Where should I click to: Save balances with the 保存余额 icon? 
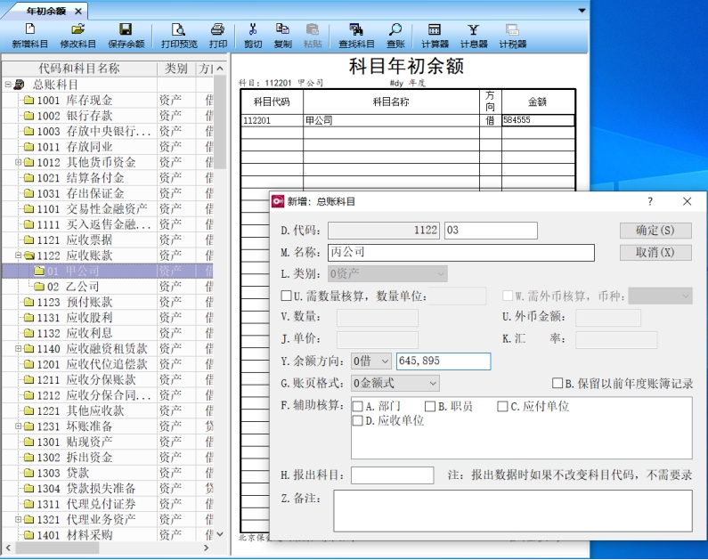(x=126, y=36)
